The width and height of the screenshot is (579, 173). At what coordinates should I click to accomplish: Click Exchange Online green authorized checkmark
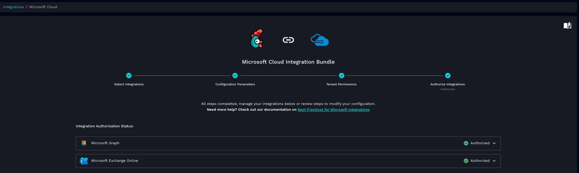pyautogui.click(x=466, y=161)
